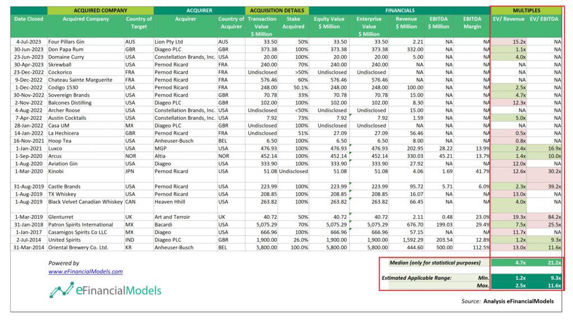
Task: Click the ACQUIRER group header
Action: click(199, 11)
